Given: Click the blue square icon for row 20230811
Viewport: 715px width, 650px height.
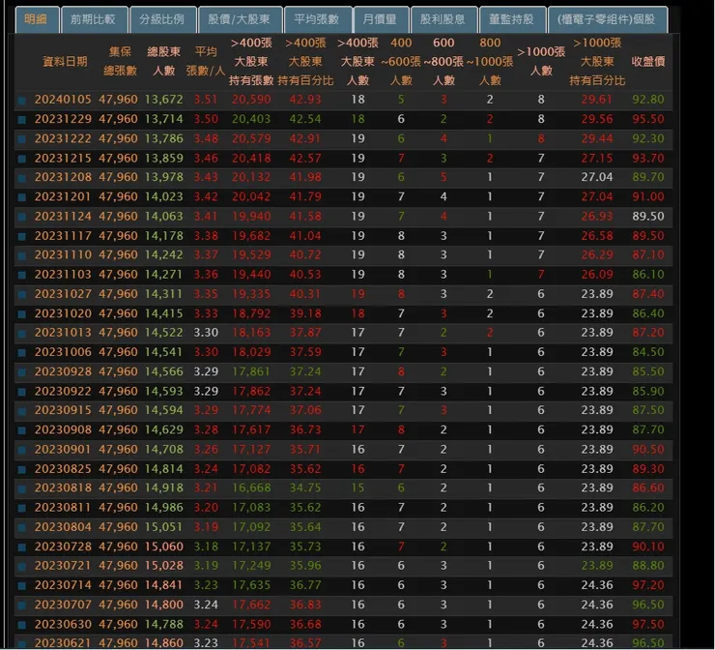Looking at the screenshot, I should click(21, 508).
